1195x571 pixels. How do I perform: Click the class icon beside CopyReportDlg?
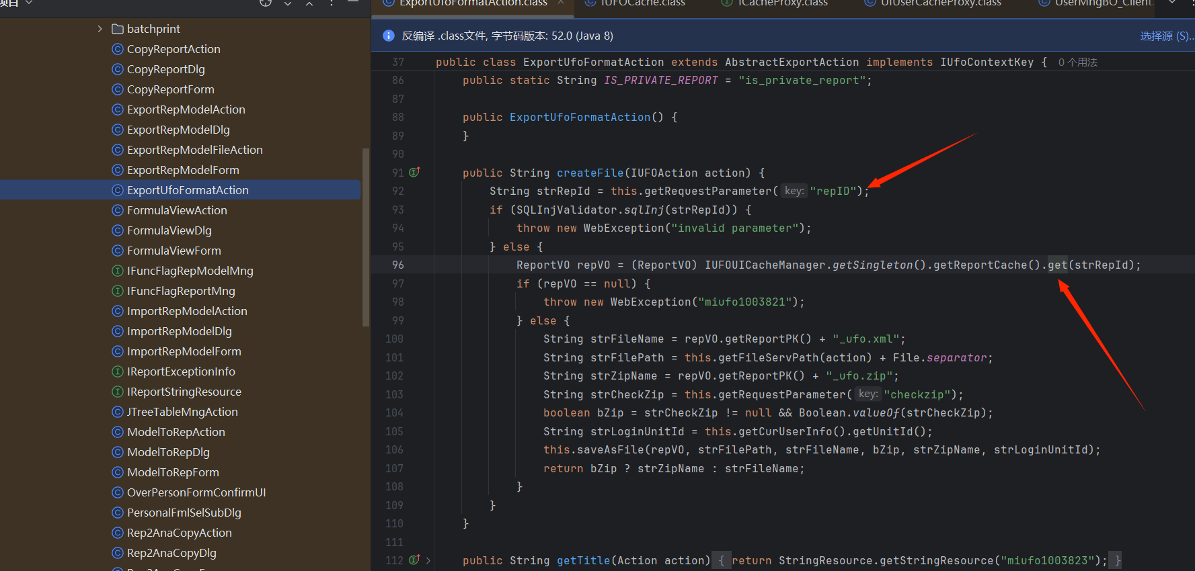point(118,69)
